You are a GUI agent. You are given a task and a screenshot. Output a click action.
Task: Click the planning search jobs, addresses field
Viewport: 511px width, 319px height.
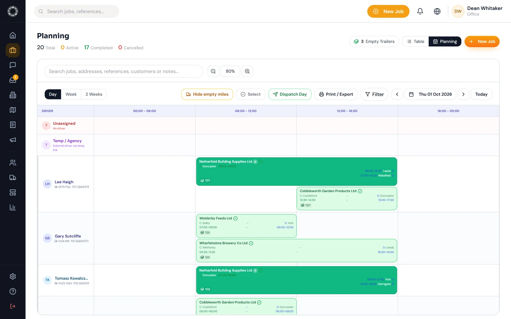click(124, 71)
